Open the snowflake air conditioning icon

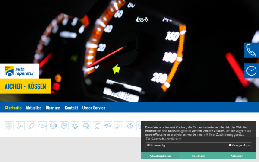130,126
